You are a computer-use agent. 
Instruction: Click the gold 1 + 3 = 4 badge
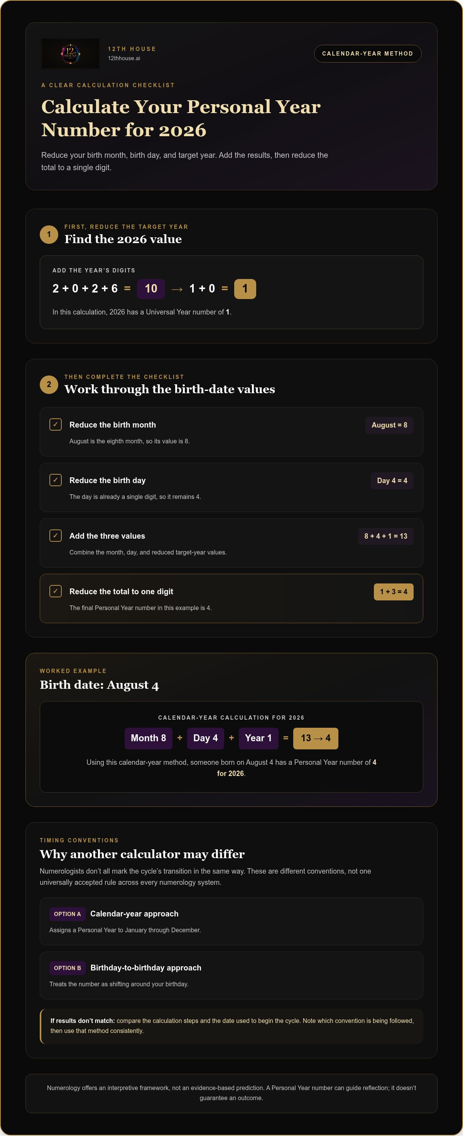394,592
